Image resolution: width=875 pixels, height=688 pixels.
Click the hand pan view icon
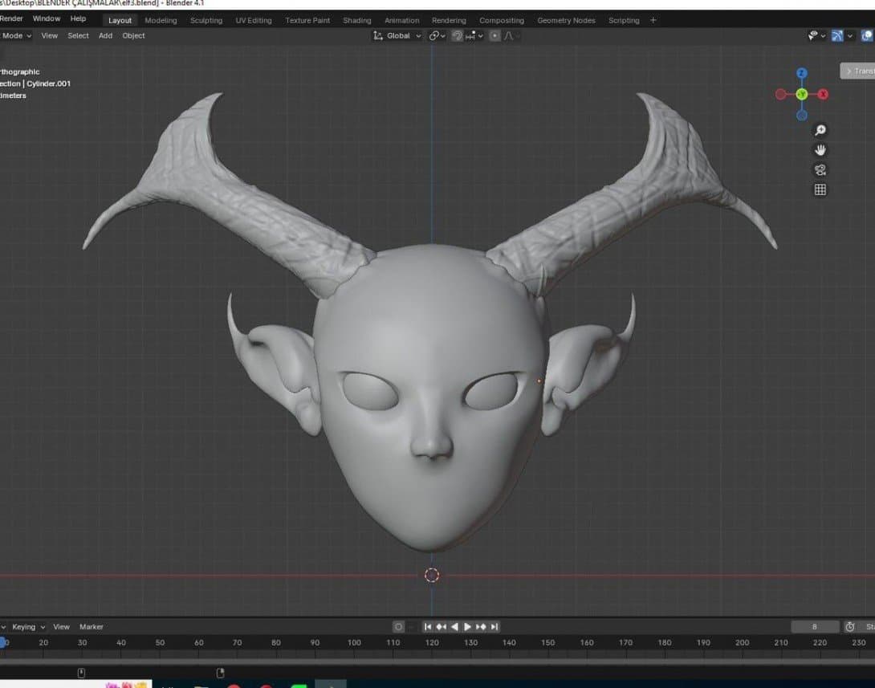pos(820,150)
